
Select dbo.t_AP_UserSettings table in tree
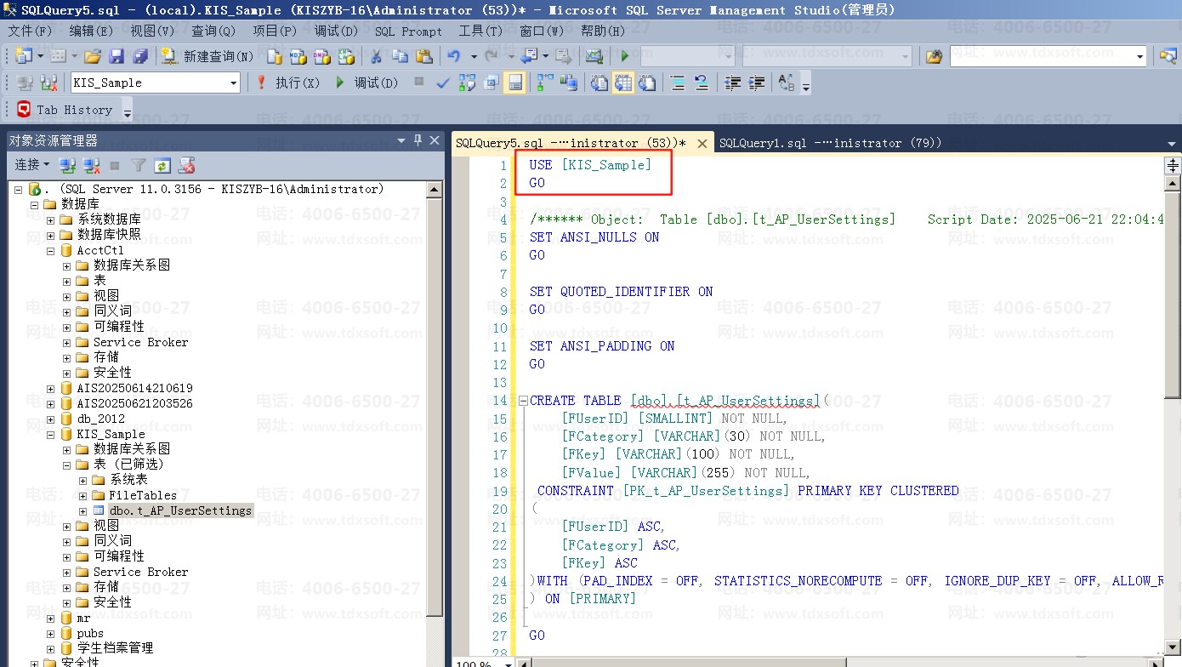179,510
